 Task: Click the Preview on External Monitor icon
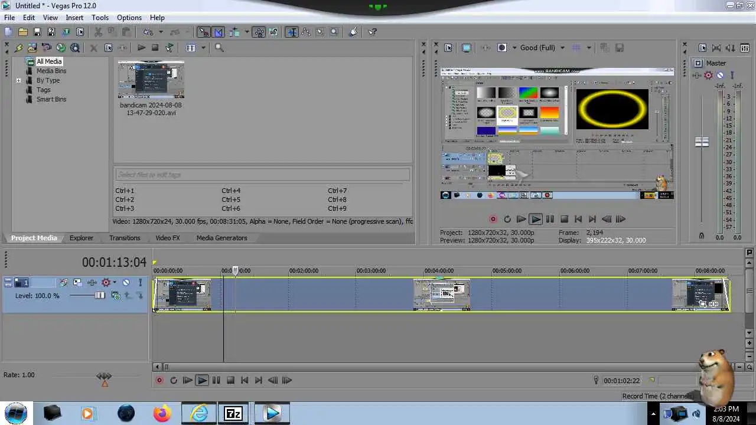tap(466, 48)
